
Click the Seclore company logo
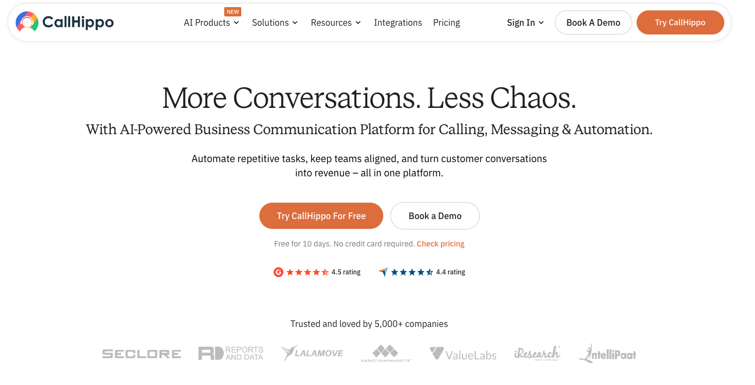(141, 354)
